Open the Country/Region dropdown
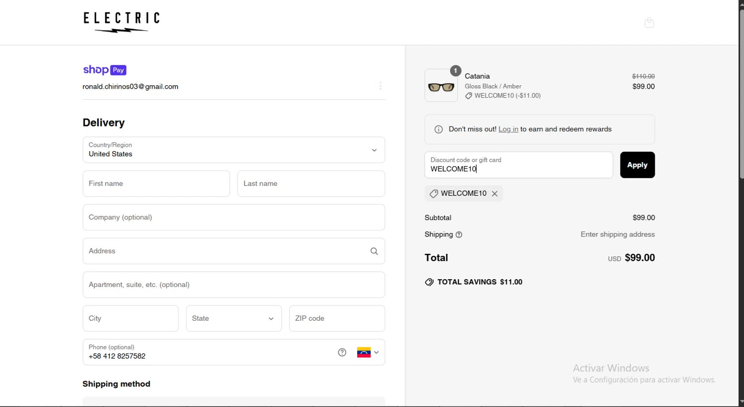The height and width of the screenshot is (407, 744). point(234,150)
